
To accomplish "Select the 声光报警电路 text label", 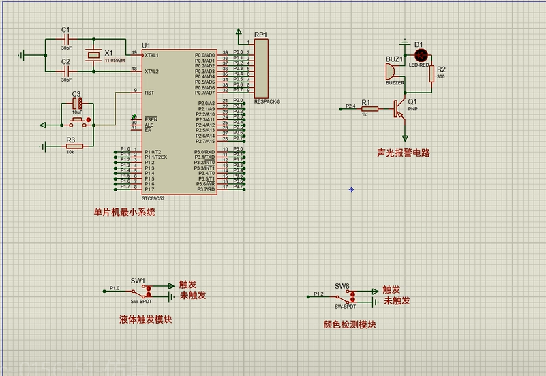I will (x=404, y=153).
